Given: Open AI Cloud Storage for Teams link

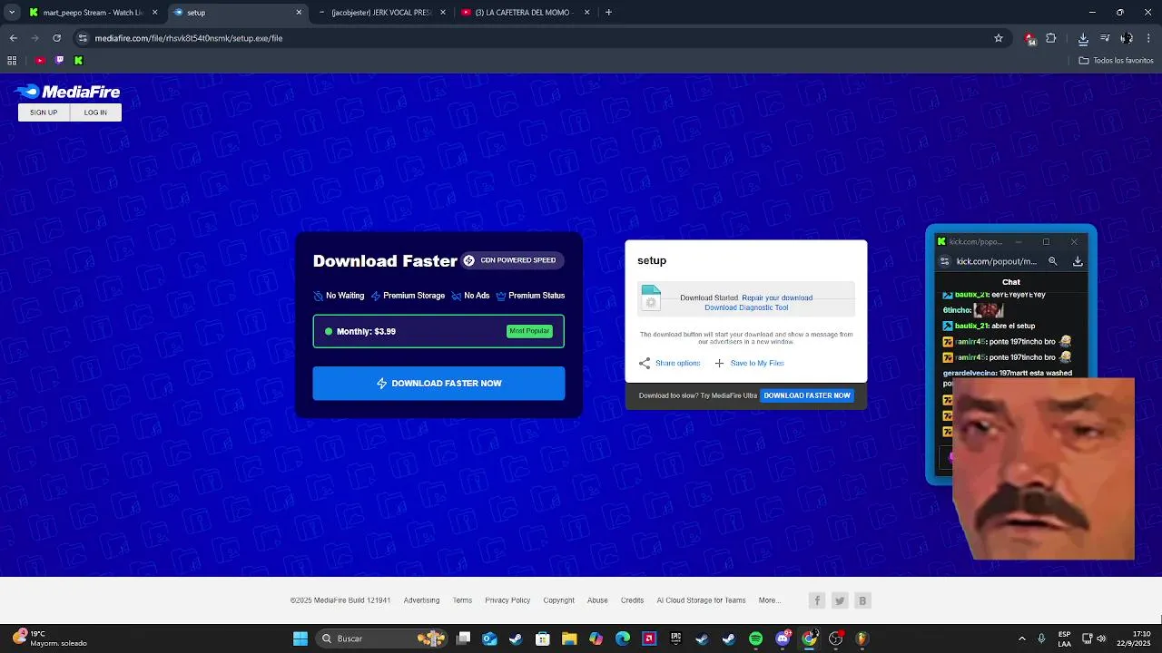Looking at the screenshot, I should 701,600.
